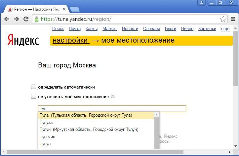Open the Картинки link

pos(207,29)
